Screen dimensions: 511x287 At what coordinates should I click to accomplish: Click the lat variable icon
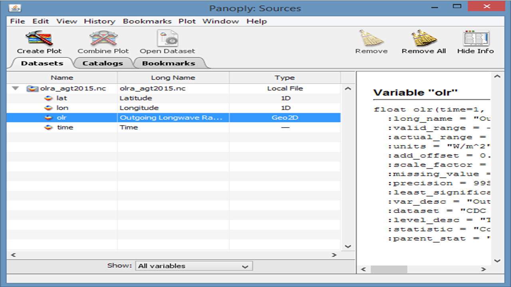pyautogui.click(x=49, y=98)
